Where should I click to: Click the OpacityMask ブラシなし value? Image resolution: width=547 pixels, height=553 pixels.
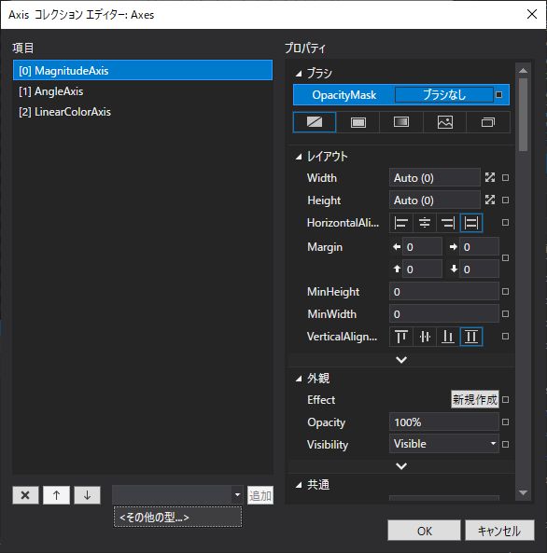point(444,94)
